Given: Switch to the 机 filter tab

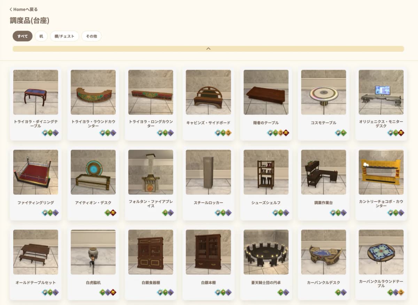Looking at the screenshot, I should (x=41, y=36).
